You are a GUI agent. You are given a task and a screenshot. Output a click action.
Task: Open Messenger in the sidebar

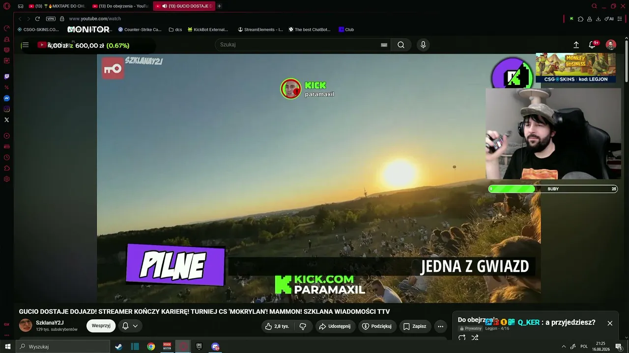tap(7, 98)
